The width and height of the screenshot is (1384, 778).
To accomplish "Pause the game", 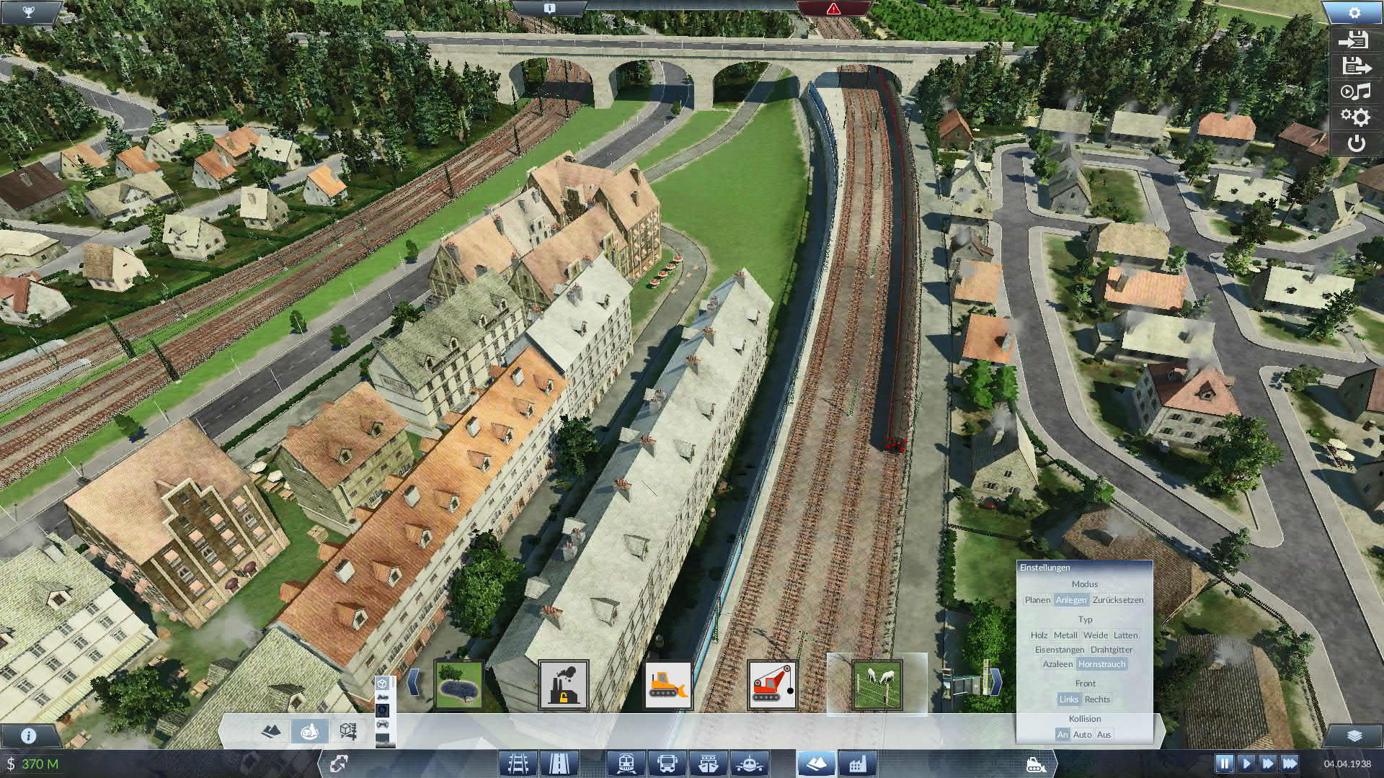I will click(x=1224, y=763).
